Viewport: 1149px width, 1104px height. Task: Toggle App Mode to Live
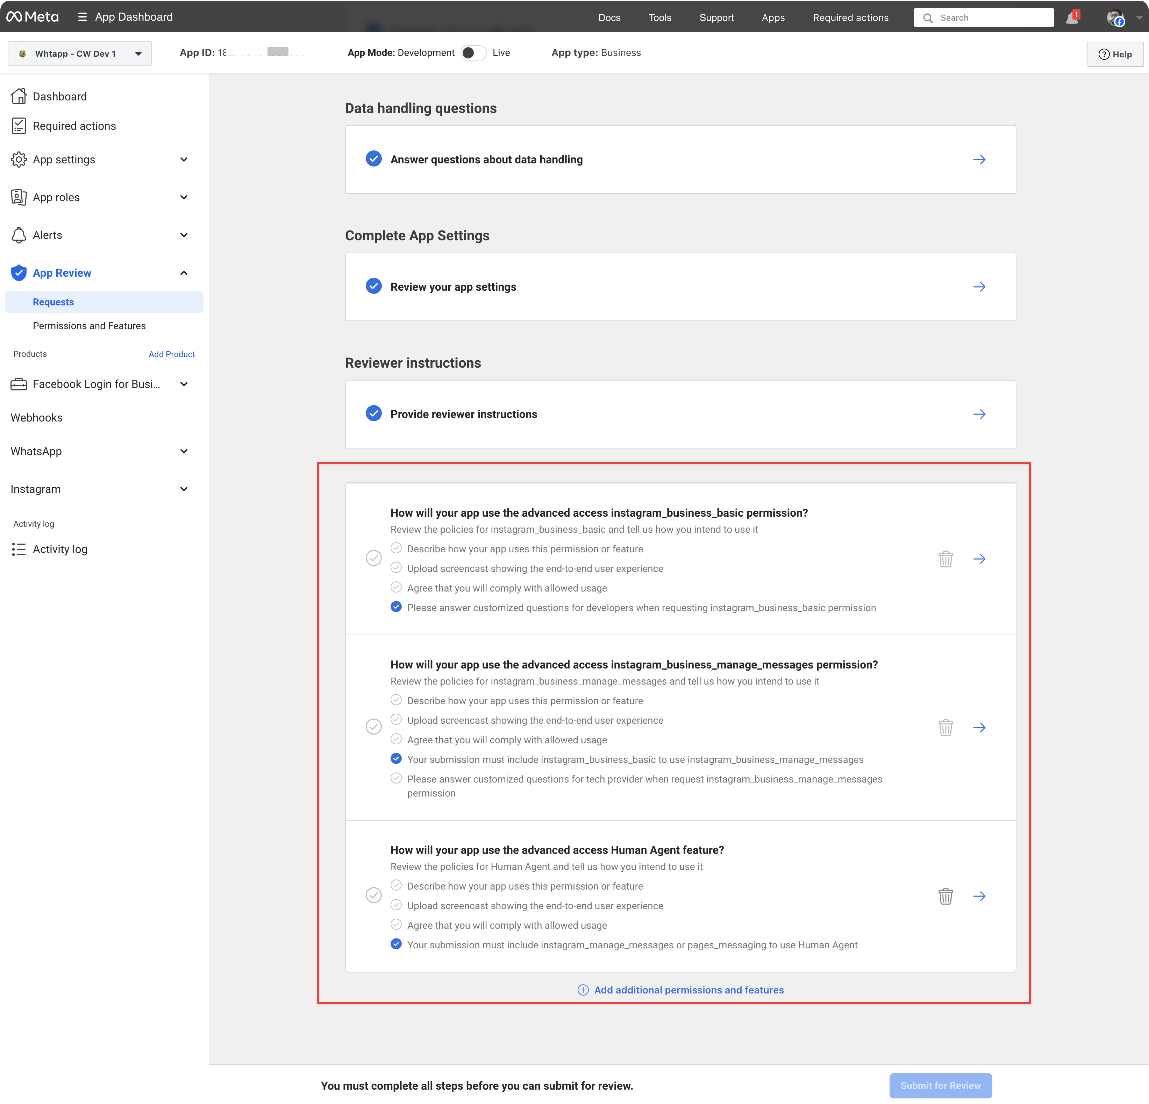(473, 53)
